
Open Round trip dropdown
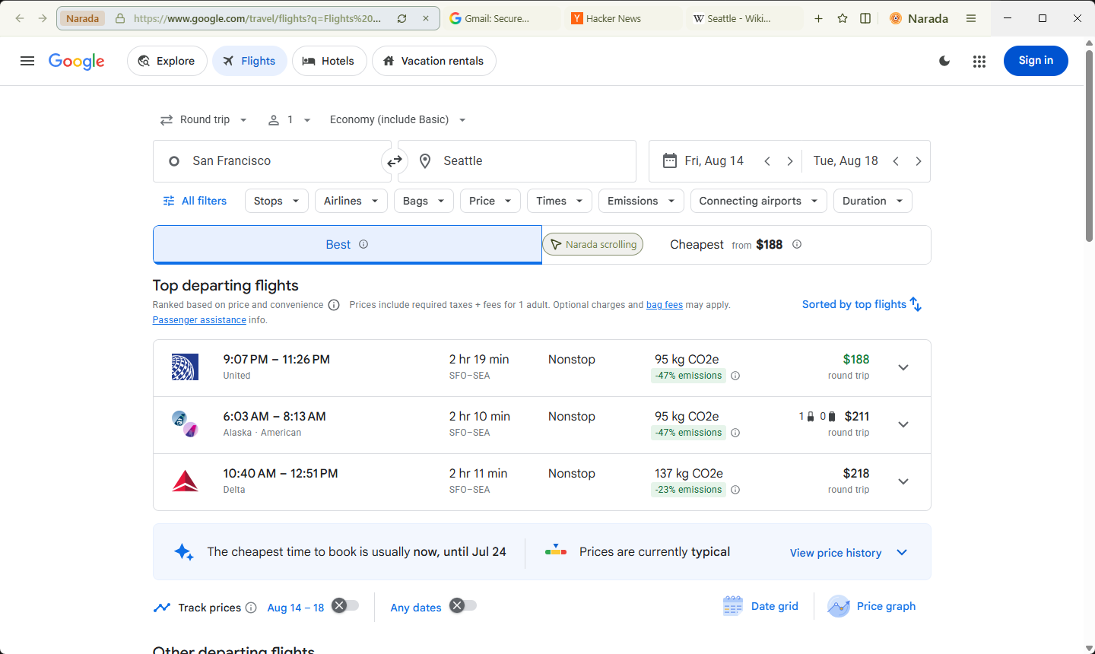204,119
